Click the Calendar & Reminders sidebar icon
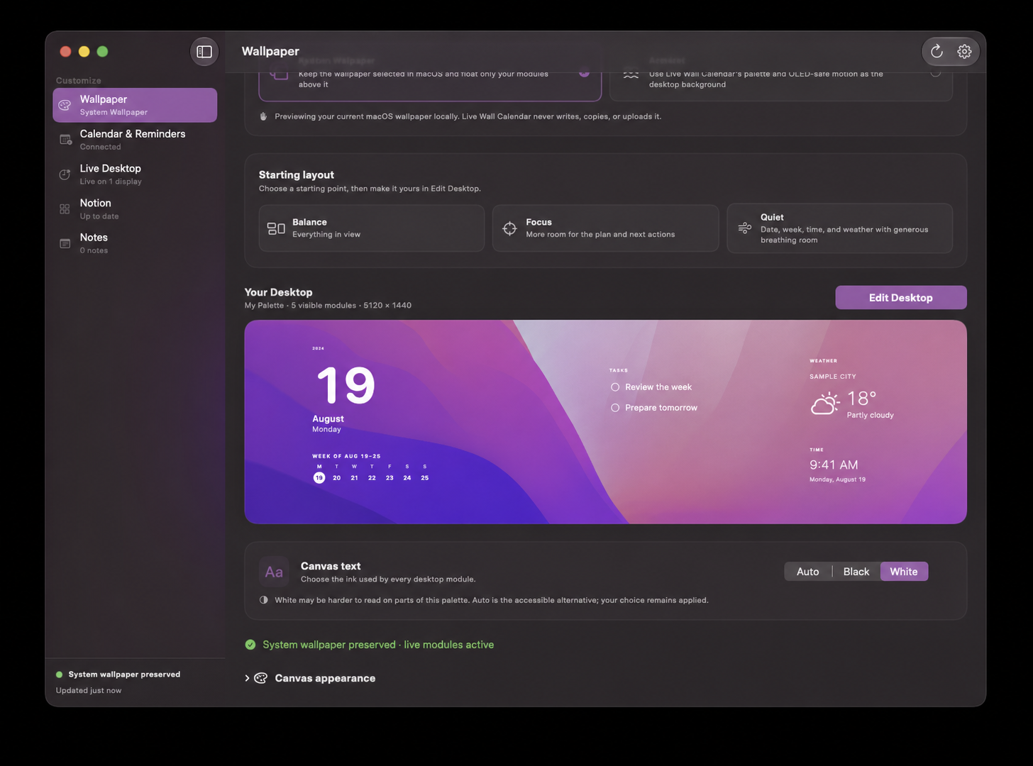The width and height of the screenshot is (1033, 766). [65, 140]
